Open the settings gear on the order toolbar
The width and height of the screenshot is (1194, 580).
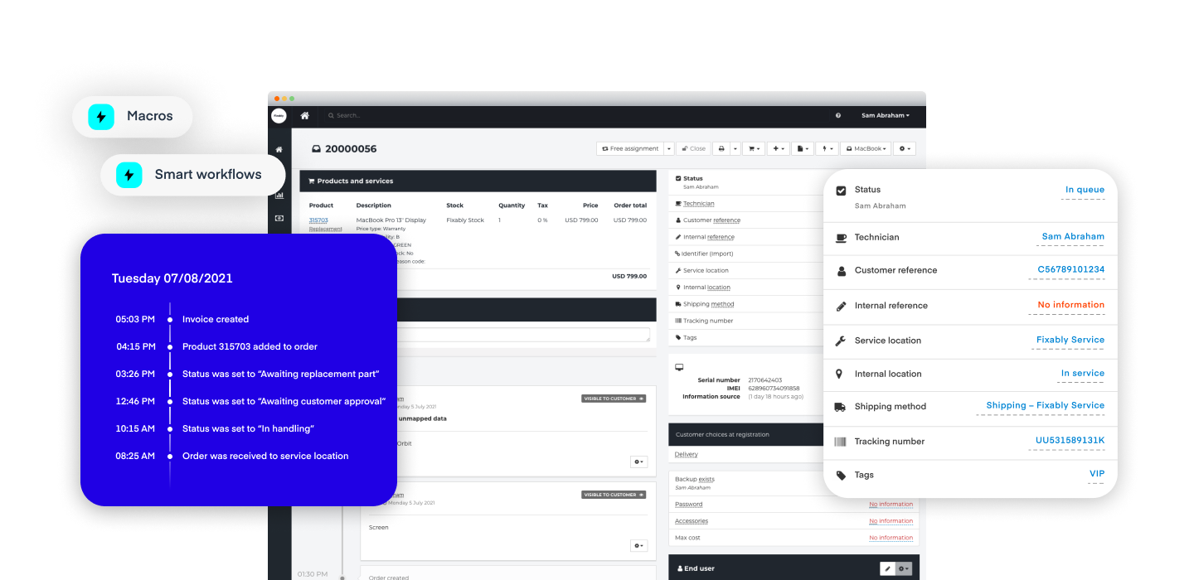(x=901, y=147)
